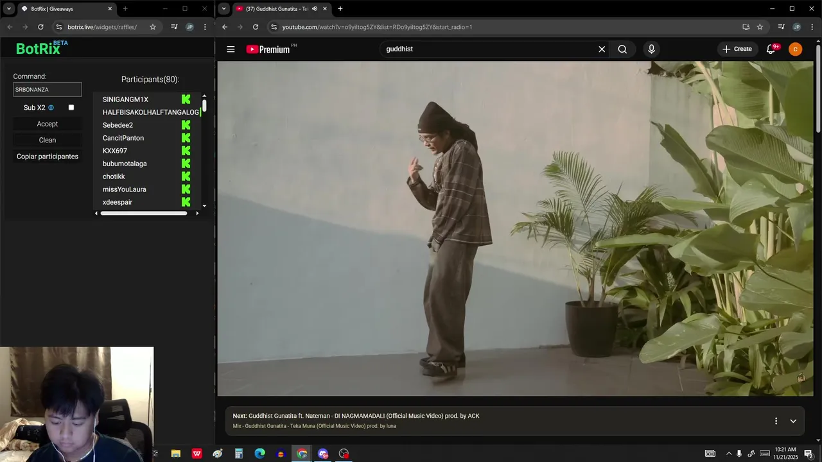Click the Command field containing SRBONANZA
The image size is (822, 462).
coord(48,90)
